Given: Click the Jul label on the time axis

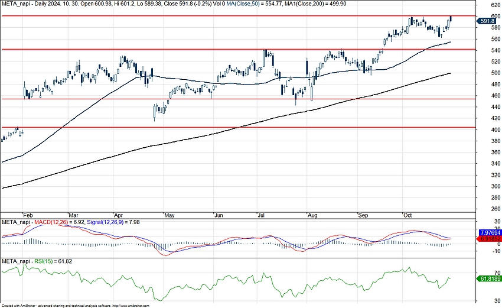Looking at the screenshot, I should pos(261,215).
